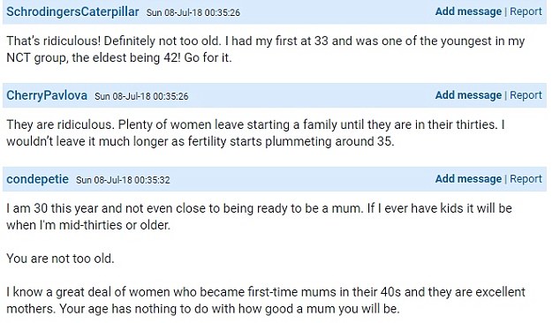This screenshot has width=560, height=323.
Task: Click the line "You are not too old."
Action: click(60, 259)
